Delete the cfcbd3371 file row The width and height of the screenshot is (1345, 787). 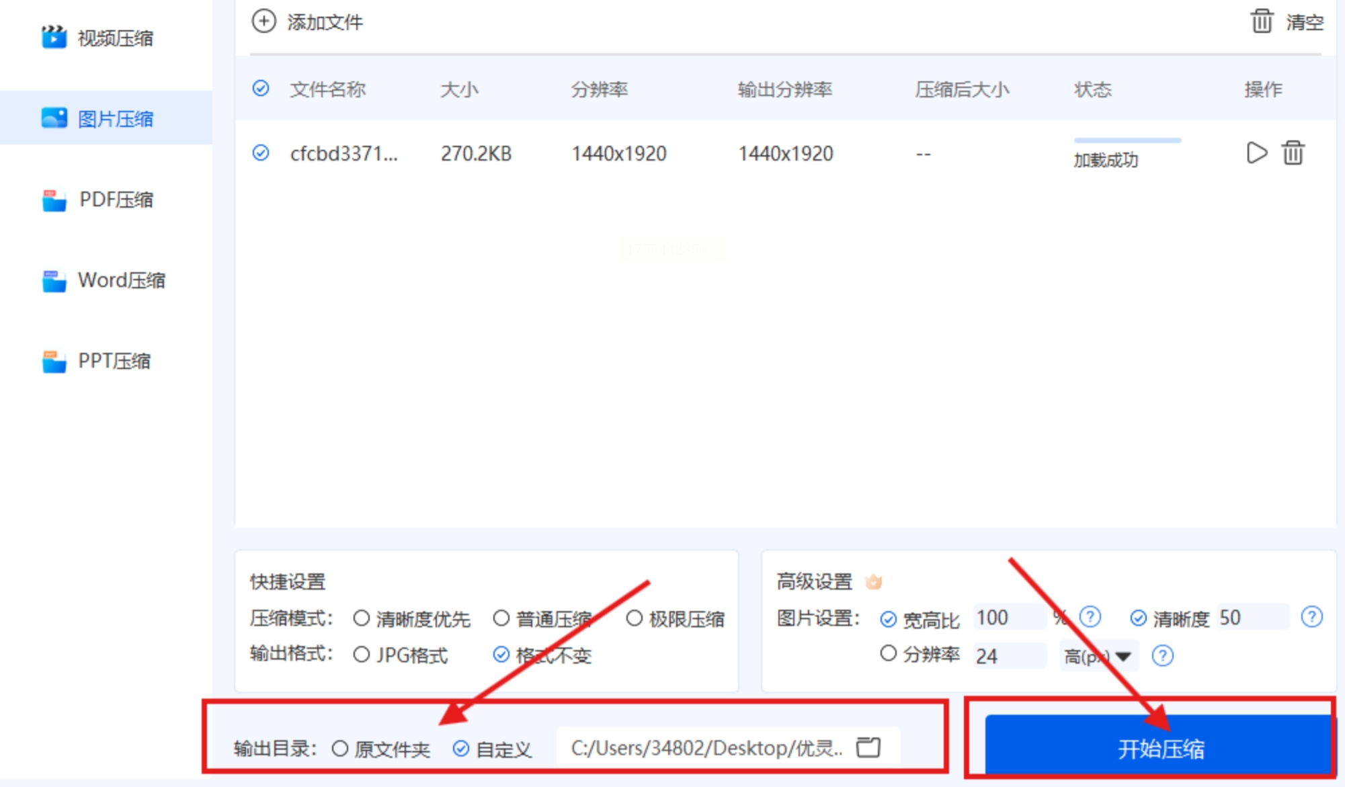pos(1293,153)
